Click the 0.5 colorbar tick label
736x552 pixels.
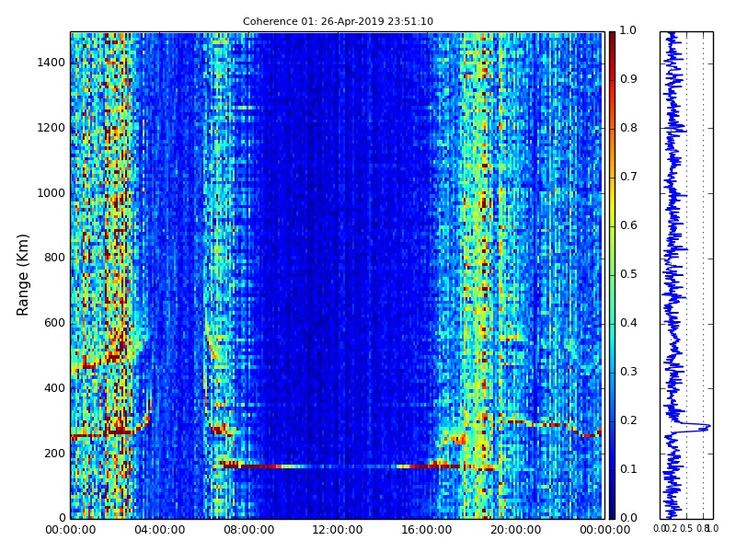coord(628,274)
